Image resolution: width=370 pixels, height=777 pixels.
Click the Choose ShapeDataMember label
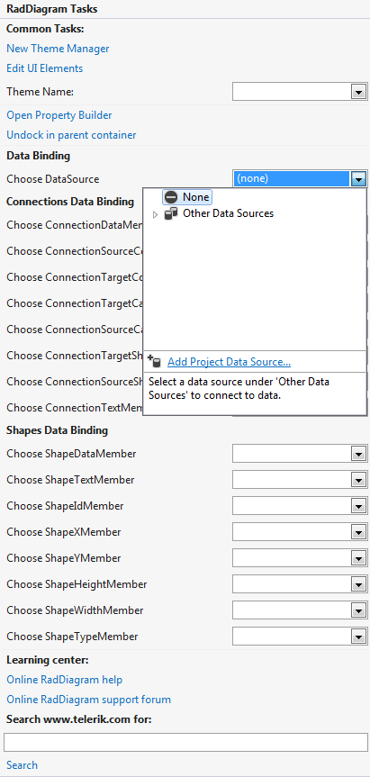(x=71, y=454)
